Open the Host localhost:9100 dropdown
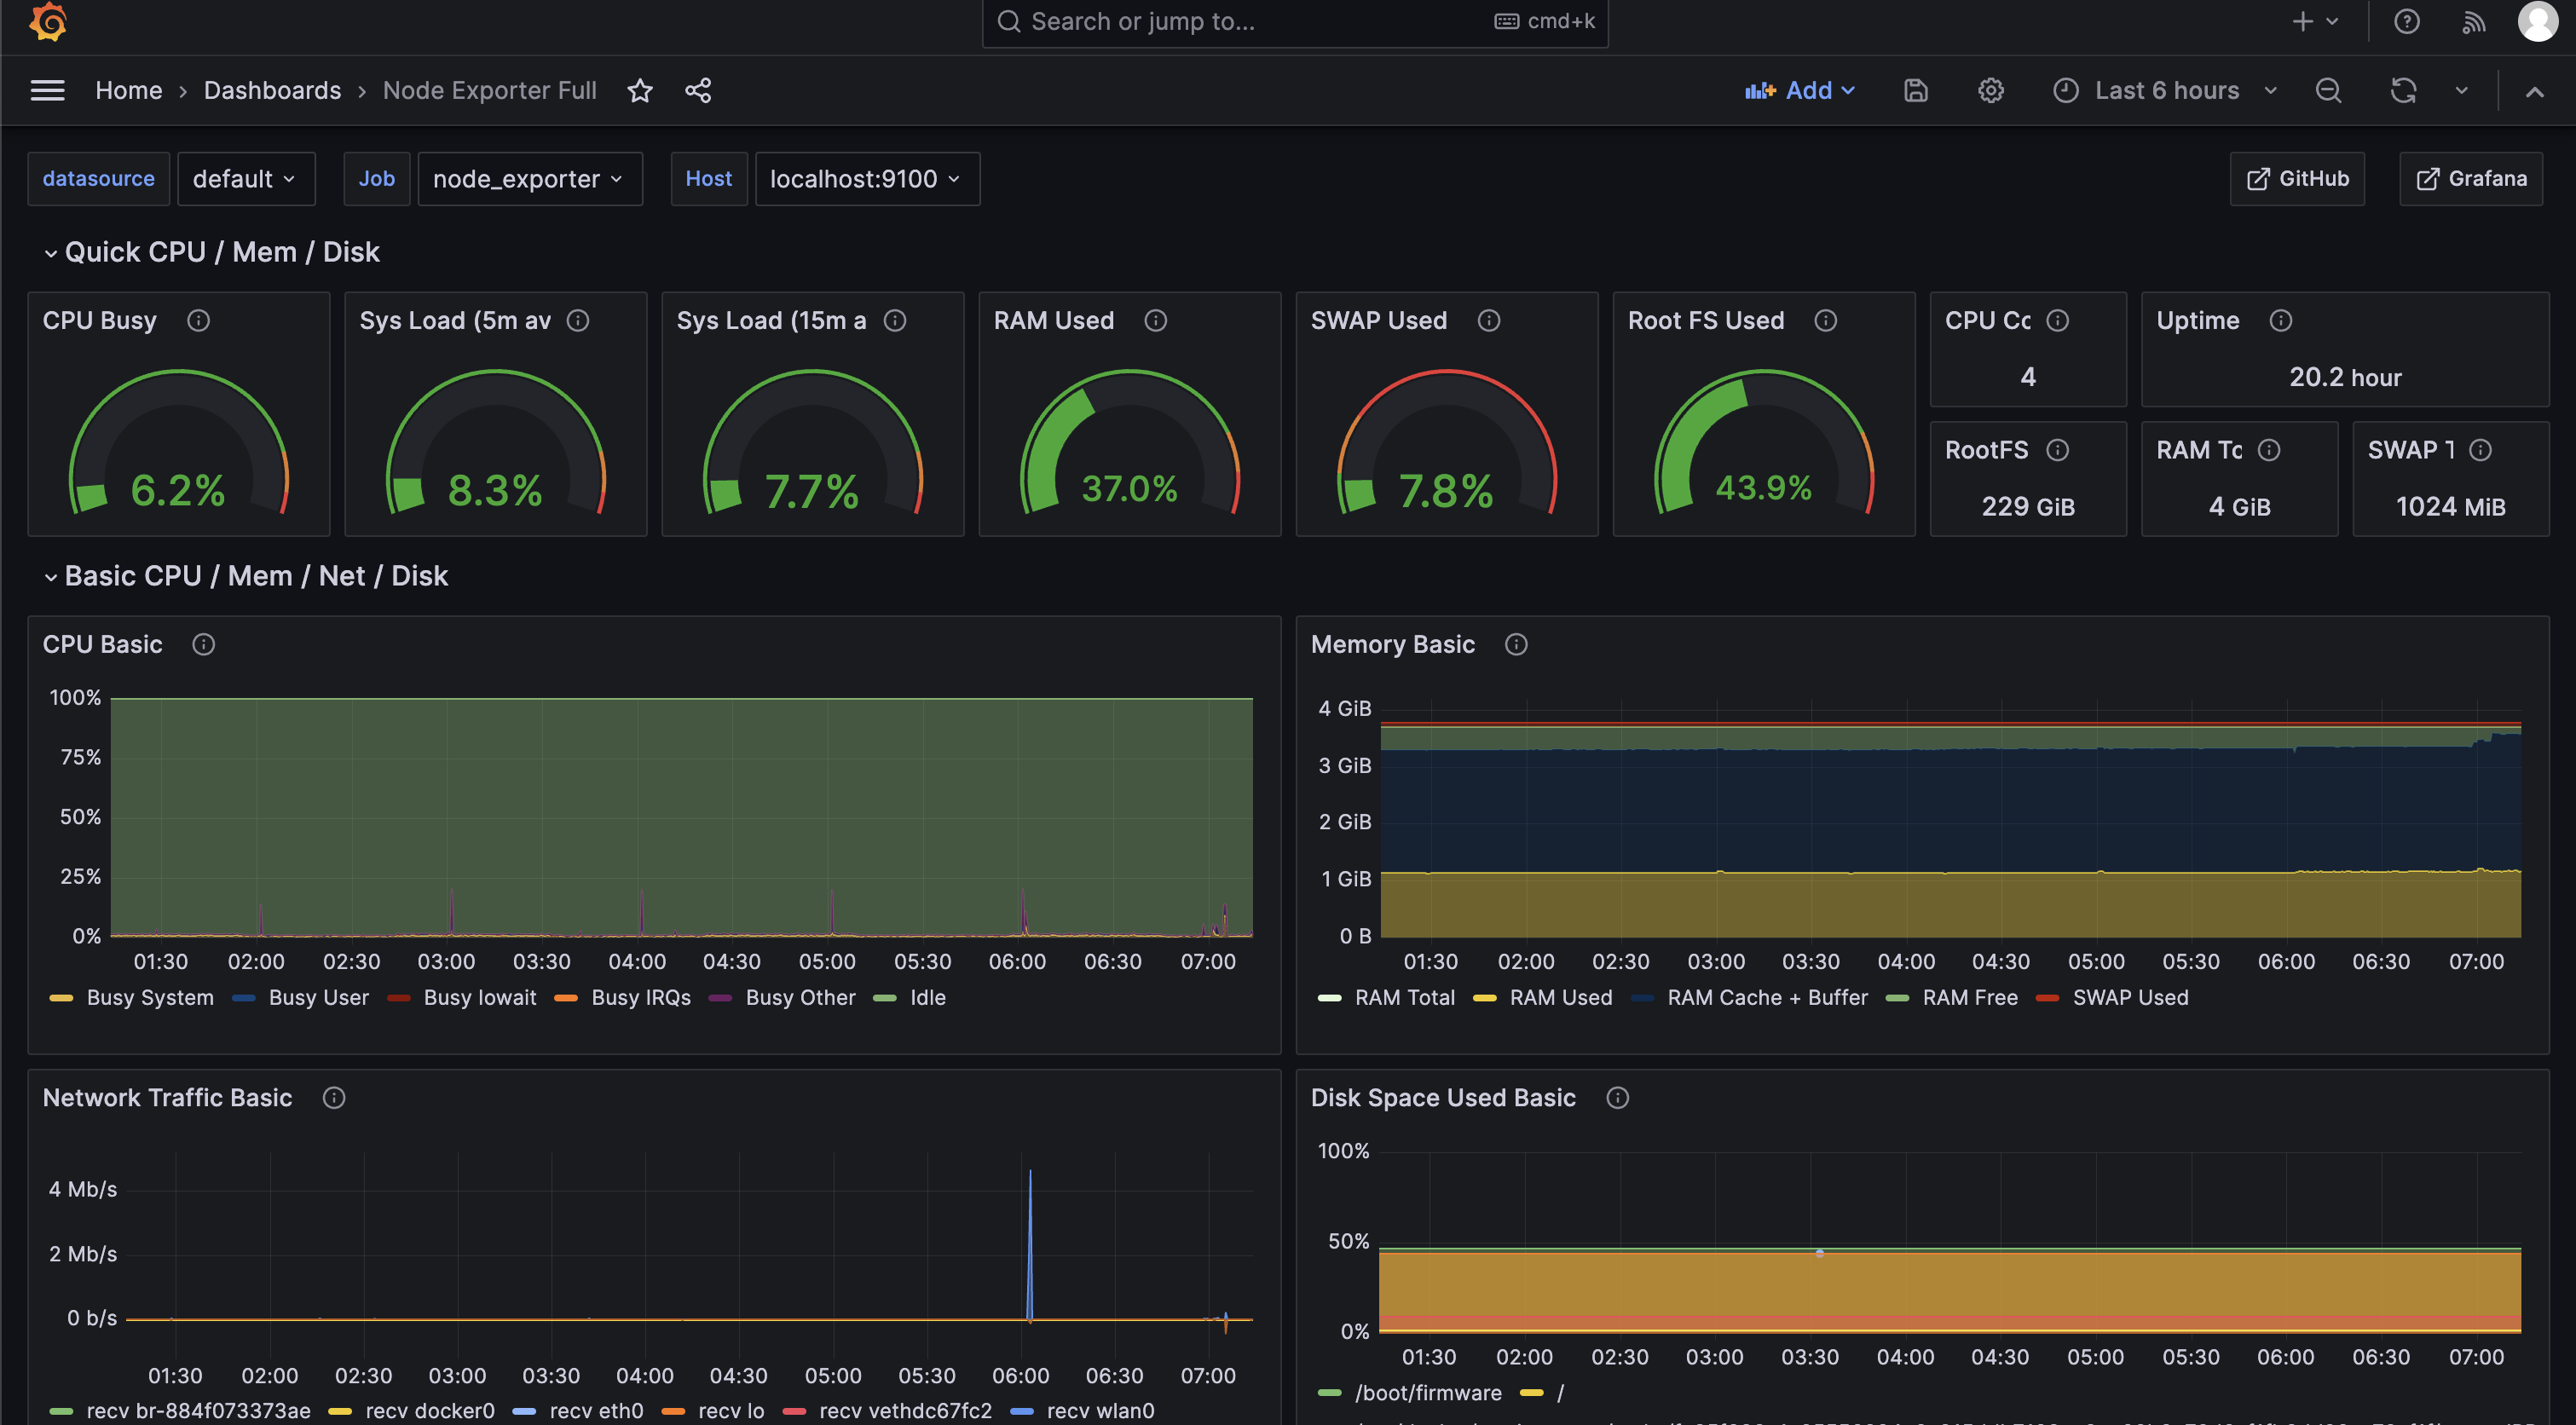This screenshot has height=1425, width=2576. click(866, 179)
